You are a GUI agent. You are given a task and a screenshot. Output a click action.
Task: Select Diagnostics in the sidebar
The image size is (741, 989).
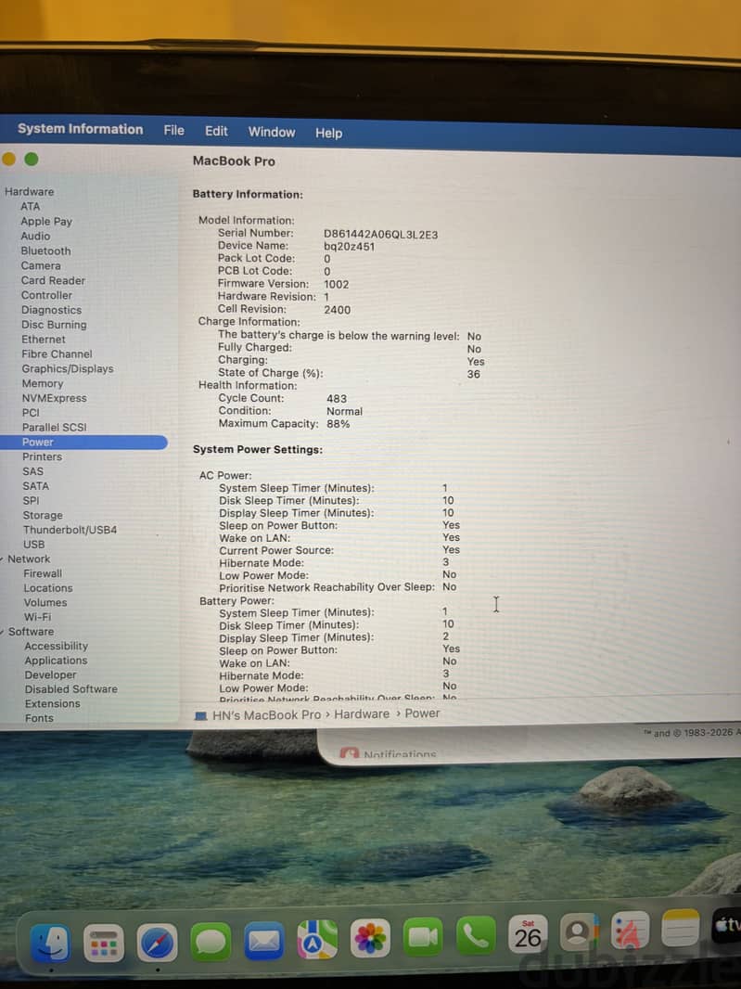pyautogui.click(x=51, y=310)
